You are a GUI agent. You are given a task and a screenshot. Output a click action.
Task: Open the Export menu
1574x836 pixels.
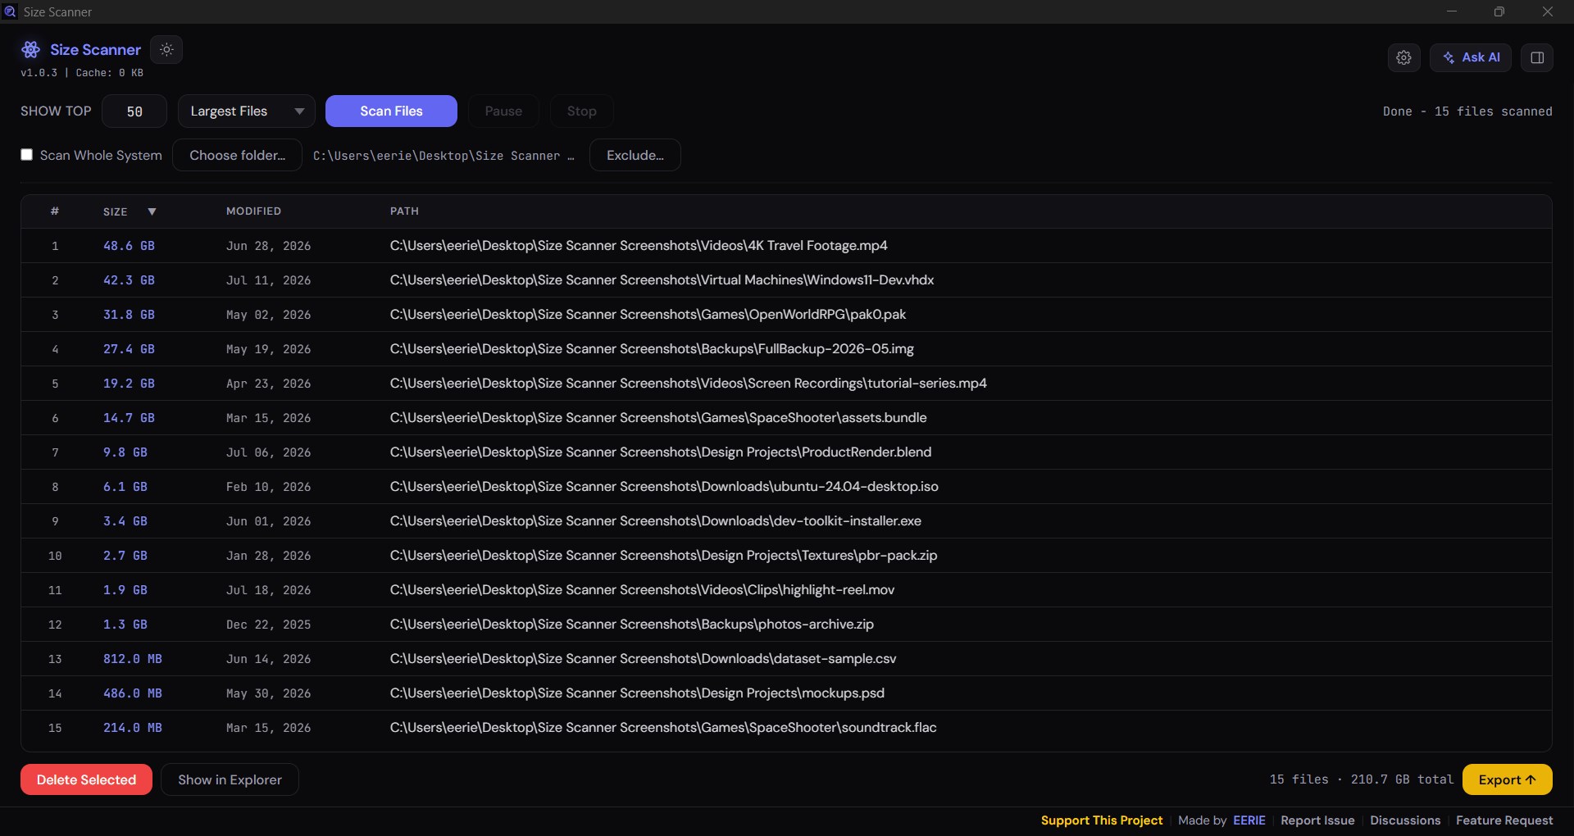[x=1507, y=779]
